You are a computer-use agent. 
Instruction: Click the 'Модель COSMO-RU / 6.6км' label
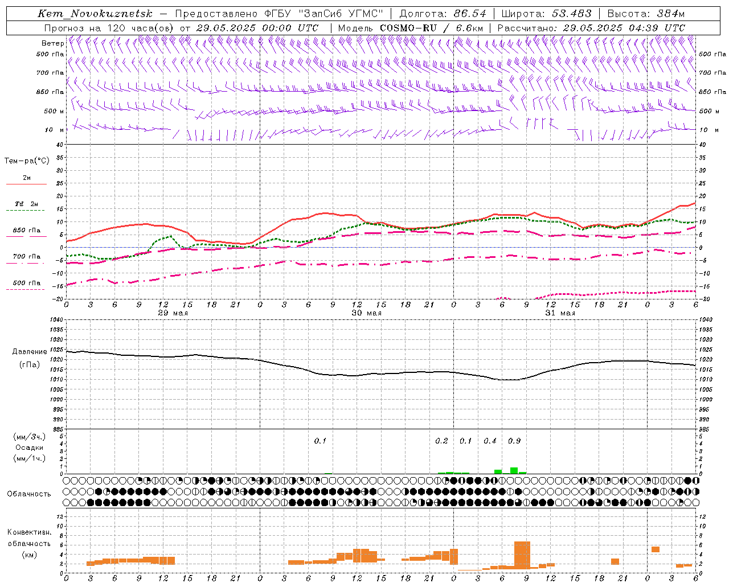(x=411, y=28)
